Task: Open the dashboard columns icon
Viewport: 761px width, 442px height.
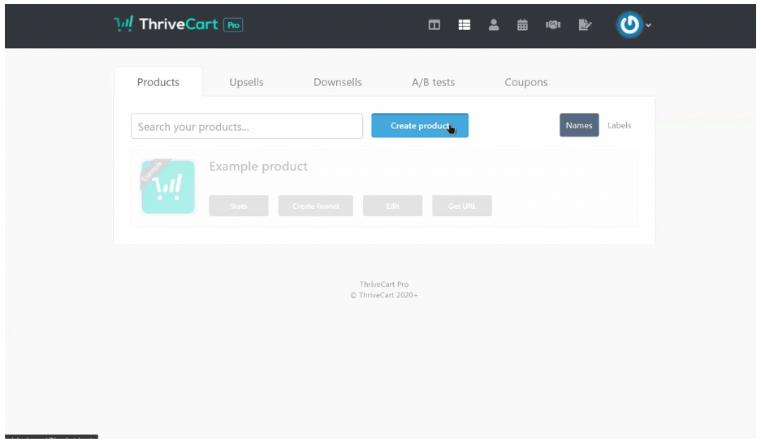Action: point(435,24)
